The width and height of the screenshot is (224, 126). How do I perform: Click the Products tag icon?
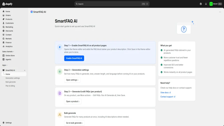pos(3,19)
